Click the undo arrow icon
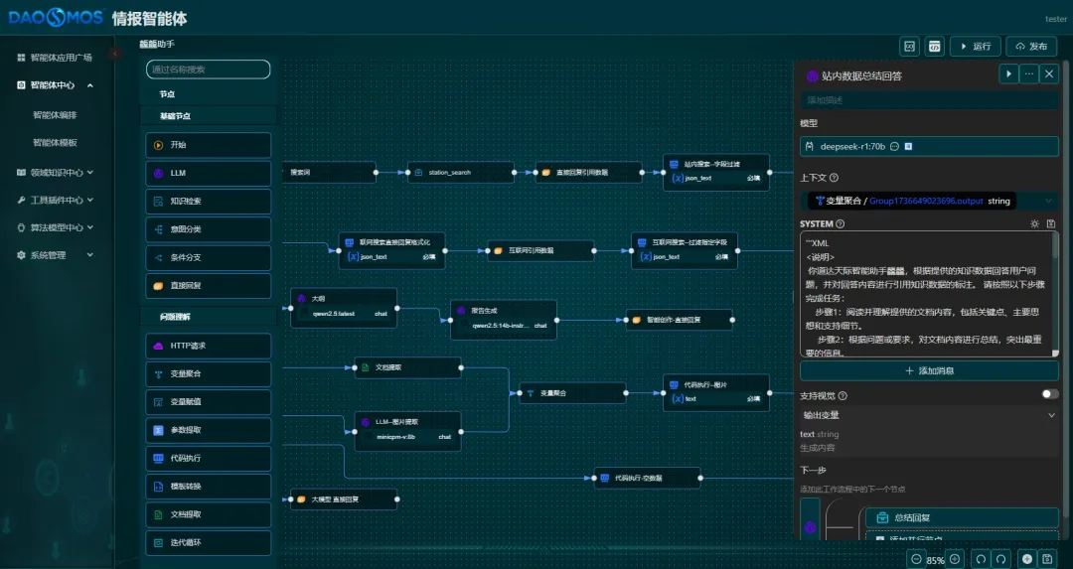1073x569 pixels. point(981,559)
